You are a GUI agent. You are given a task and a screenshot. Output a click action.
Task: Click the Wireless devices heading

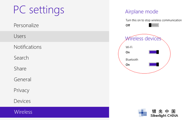pos(143,39)
